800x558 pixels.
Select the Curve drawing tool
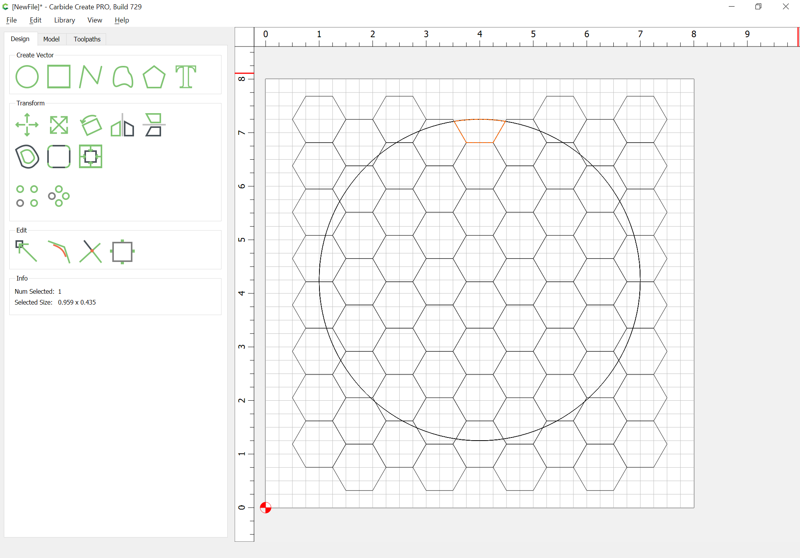[x=122, y=77]
